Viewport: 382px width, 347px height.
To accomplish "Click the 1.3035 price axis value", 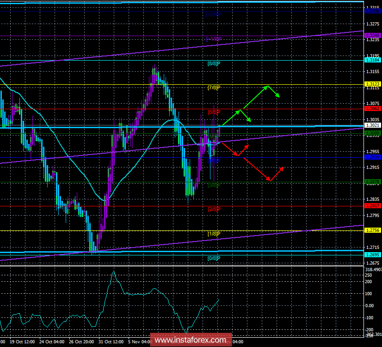I will tap(373, 120).
